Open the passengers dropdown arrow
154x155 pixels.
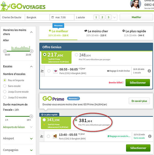pos(114,17)
